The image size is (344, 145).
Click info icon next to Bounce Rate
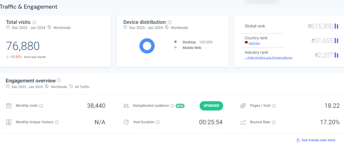click(x=274, y=122)
